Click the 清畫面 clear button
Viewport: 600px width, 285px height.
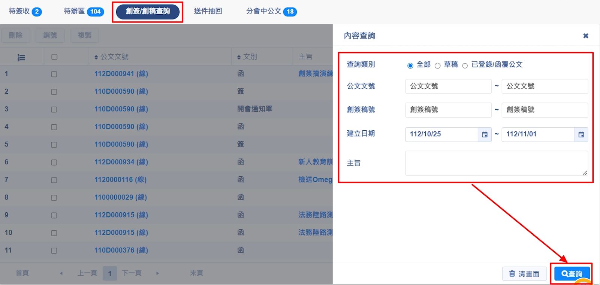[524, 274]
